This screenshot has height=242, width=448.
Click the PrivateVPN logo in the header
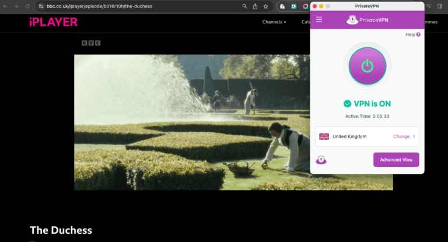coord(367,20)
